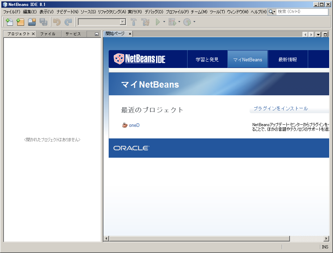Open the 最新情報 start page tab
This screenshot has height=253, width=333.
tap(288, 60)
